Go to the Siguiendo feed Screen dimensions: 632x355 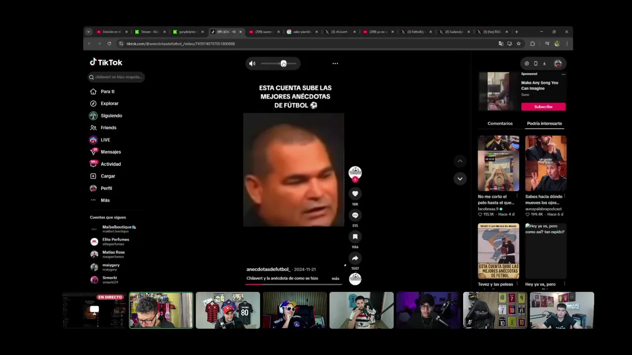point(106,115)
